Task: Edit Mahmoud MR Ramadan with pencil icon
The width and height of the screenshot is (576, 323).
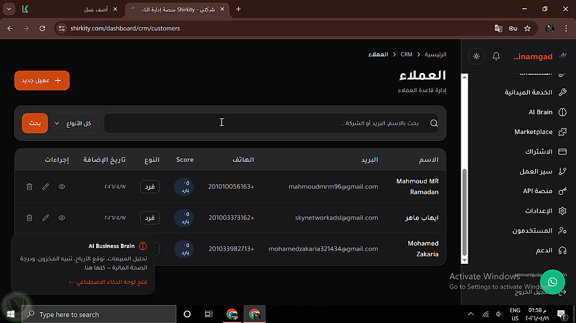Action: click(x=46, y=187)
